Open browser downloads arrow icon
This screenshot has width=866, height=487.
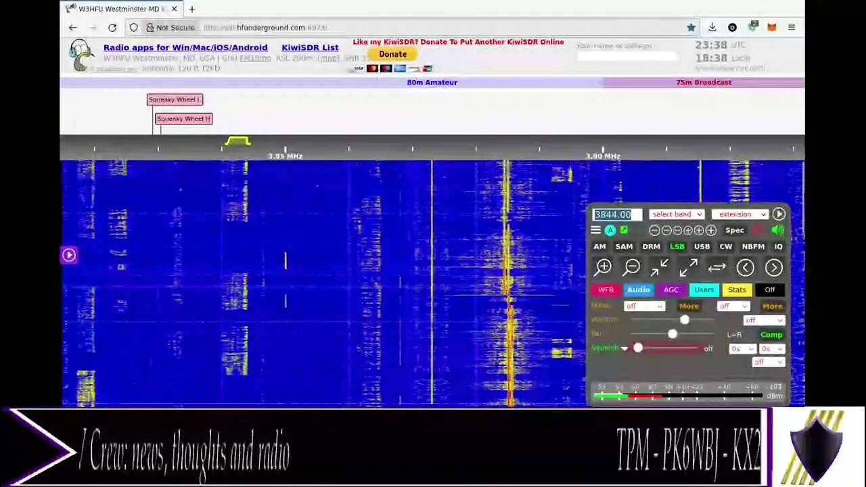(x=712, y=28)
